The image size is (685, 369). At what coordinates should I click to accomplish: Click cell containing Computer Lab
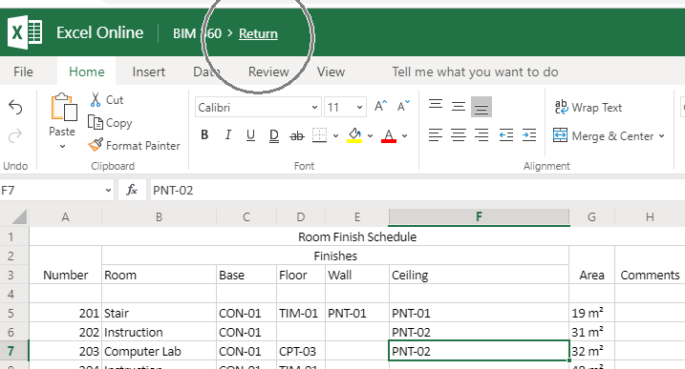coord(159,351)
